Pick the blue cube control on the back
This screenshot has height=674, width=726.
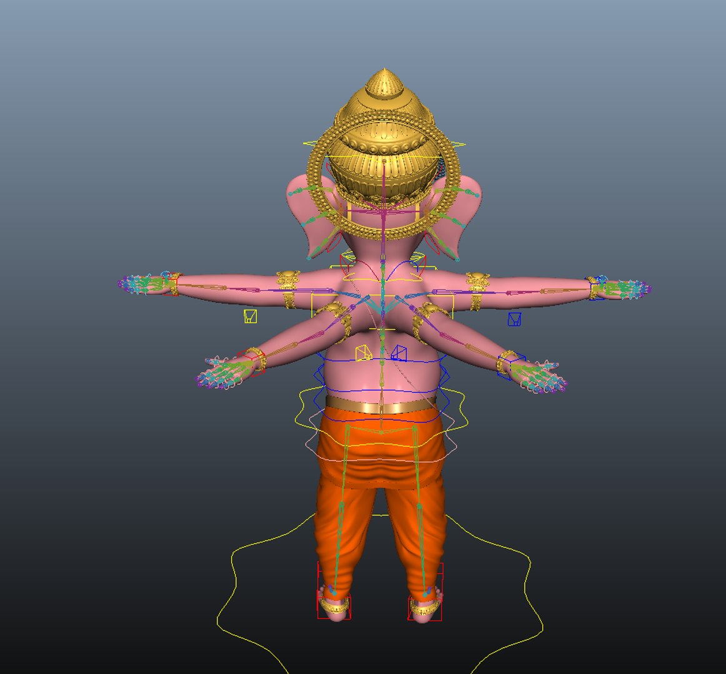(399, 353)
